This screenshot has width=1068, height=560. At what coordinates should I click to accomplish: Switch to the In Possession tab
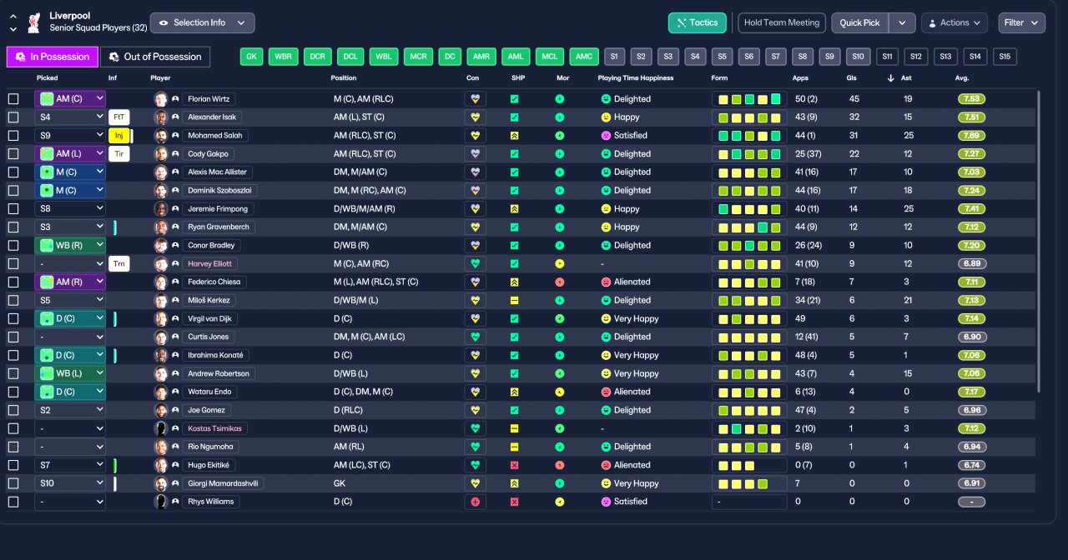coord(53,57)
